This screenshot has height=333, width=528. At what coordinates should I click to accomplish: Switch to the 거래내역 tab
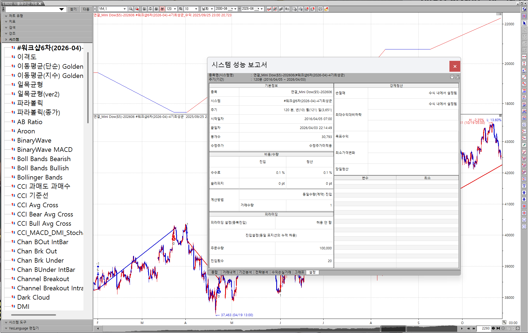click(x=229, y=272)
